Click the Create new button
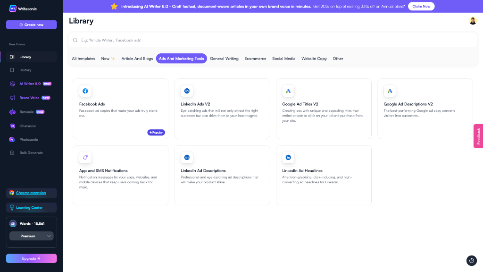The image size is (483, 272). (x=32, y=25)
